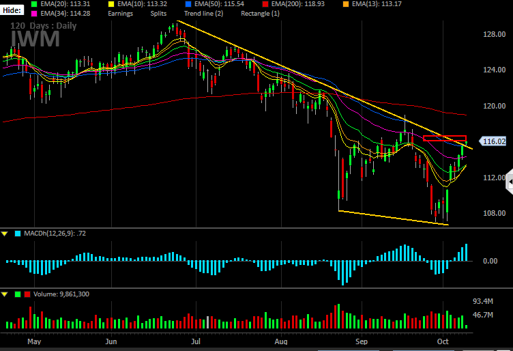Screen dimensions: 513x351
Task: Click the 128.00 price axis label
Action: coord(495,34)
